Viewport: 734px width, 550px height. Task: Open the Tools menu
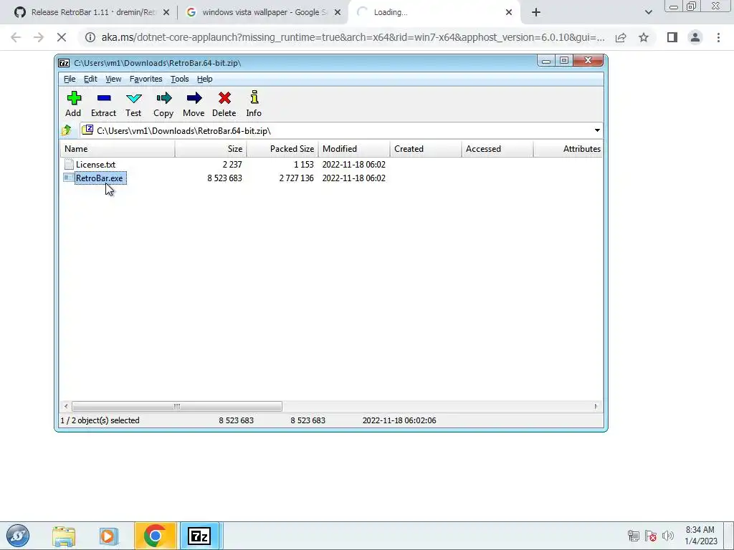click(x=179, y=79)
